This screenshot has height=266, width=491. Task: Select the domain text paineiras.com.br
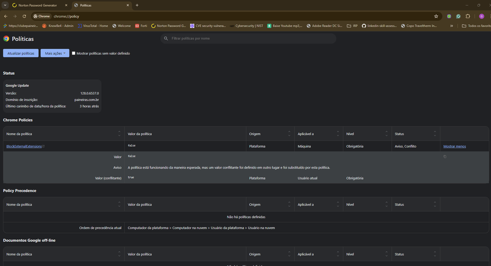click(87, 100)
